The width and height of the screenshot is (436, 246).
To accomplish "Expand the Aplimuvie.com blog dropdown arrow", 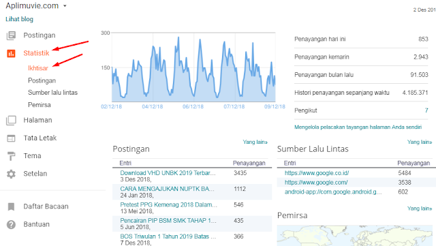I will 65,6.
